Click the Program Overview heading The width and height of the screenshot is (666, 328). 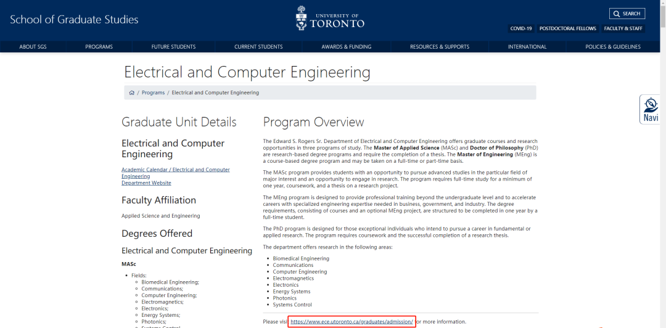click(x=313, y=122)
